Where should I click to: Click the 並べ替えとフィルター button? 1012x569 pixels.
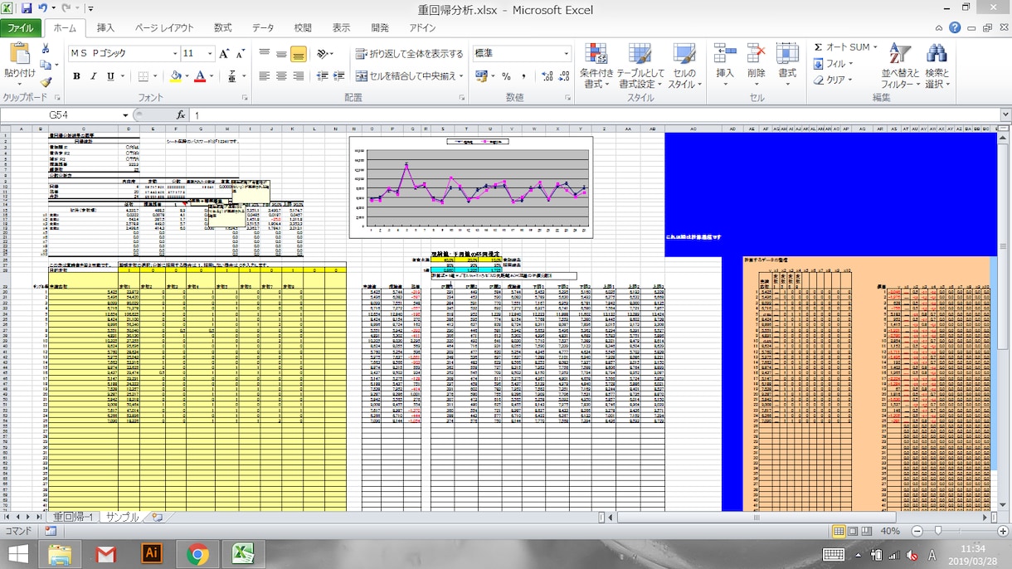899,66
